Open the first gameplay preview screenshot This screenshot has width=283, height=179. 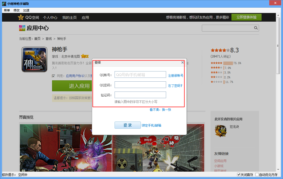(66, 148)
